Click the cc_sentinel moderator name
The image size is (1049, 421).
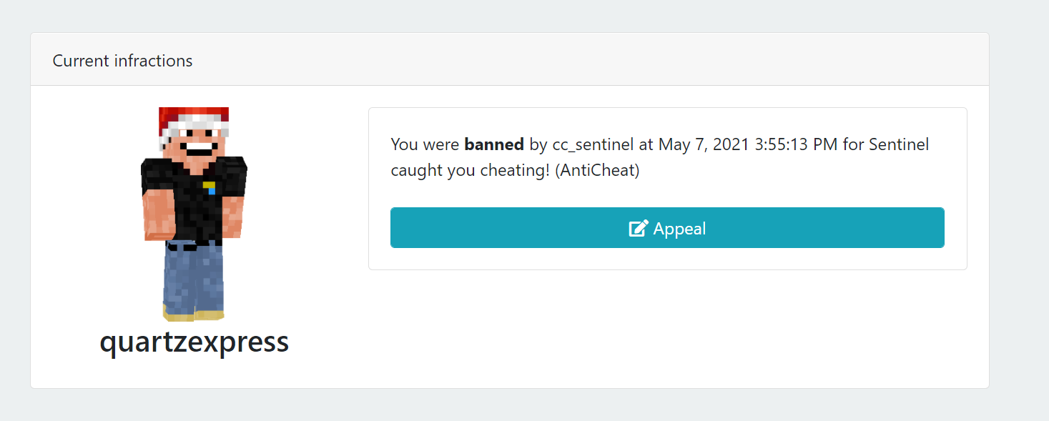tap(593, 145)
